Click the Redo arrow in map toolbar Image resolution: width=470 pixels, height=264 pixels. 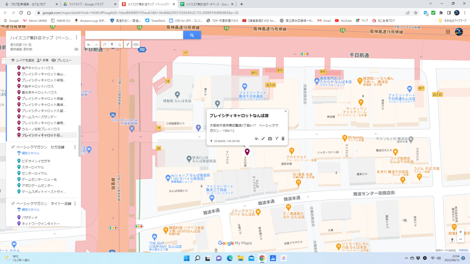pos(96,45)
